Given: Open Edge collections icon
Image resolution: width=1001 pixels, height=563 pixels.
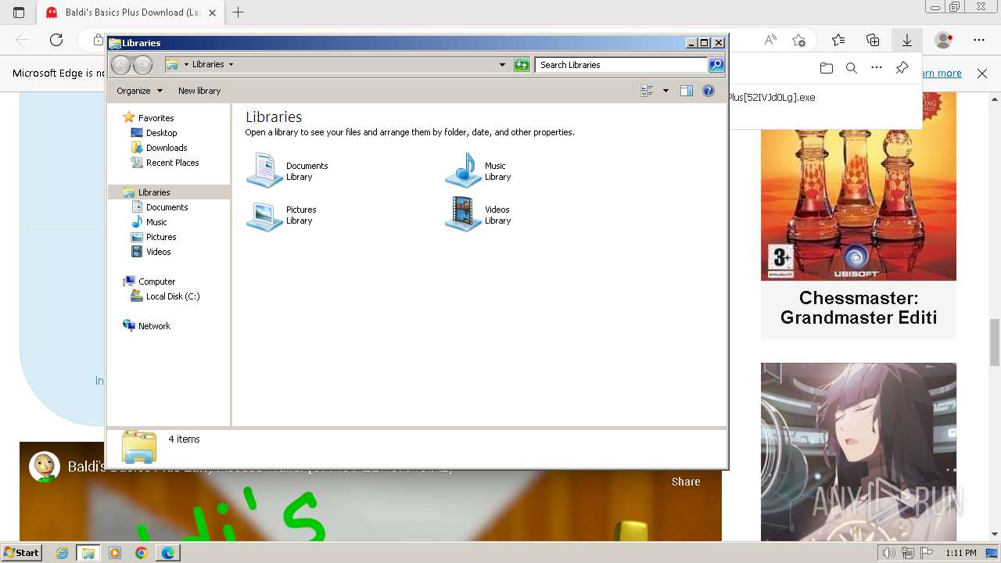Looking at the screenshot, I should (x=873, y=40).
